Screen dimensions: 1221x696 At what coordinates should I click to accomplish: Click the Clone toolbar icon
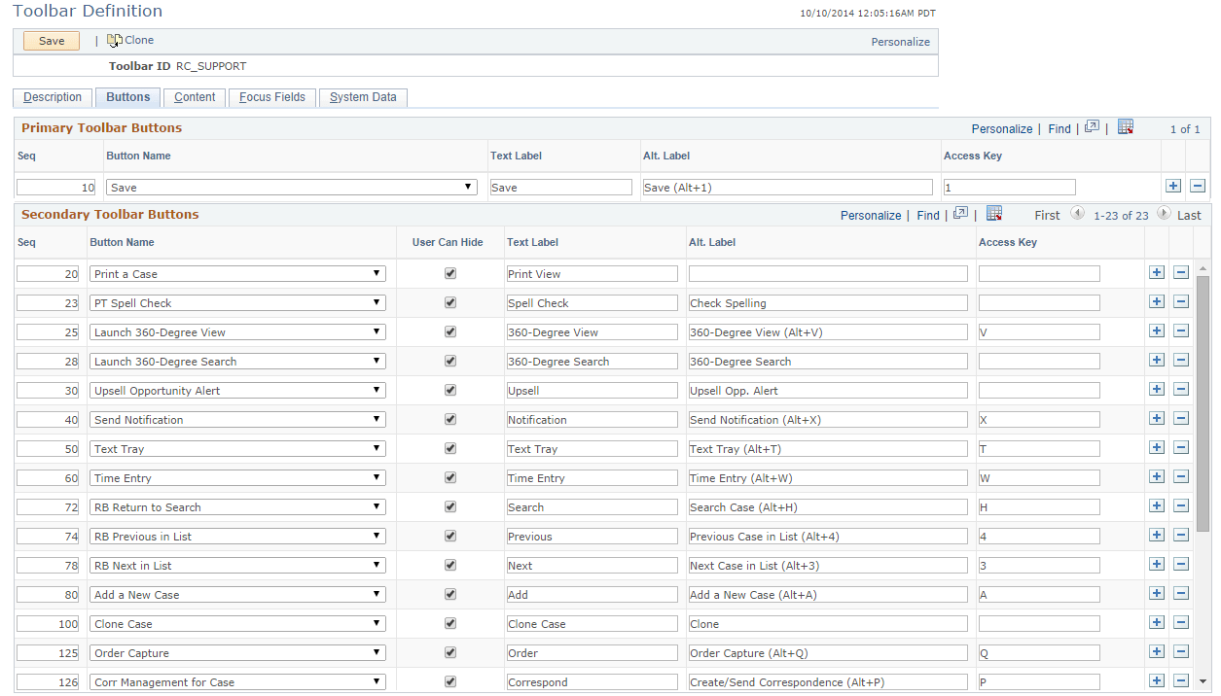point(130,40)
